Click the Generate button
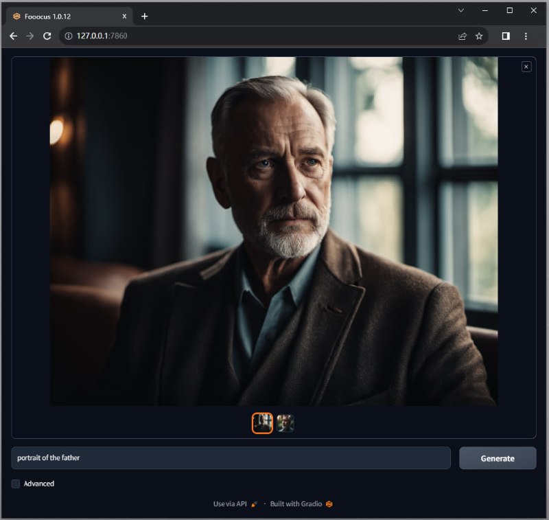This screenshot has width=549, height=520. (498, 458)
